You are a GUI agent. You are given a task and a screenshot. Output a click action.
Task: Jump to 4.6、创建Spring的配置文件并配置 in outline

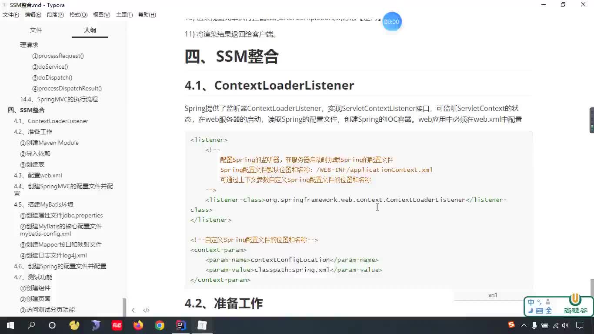pyautogui.click(x=60, y=266)
